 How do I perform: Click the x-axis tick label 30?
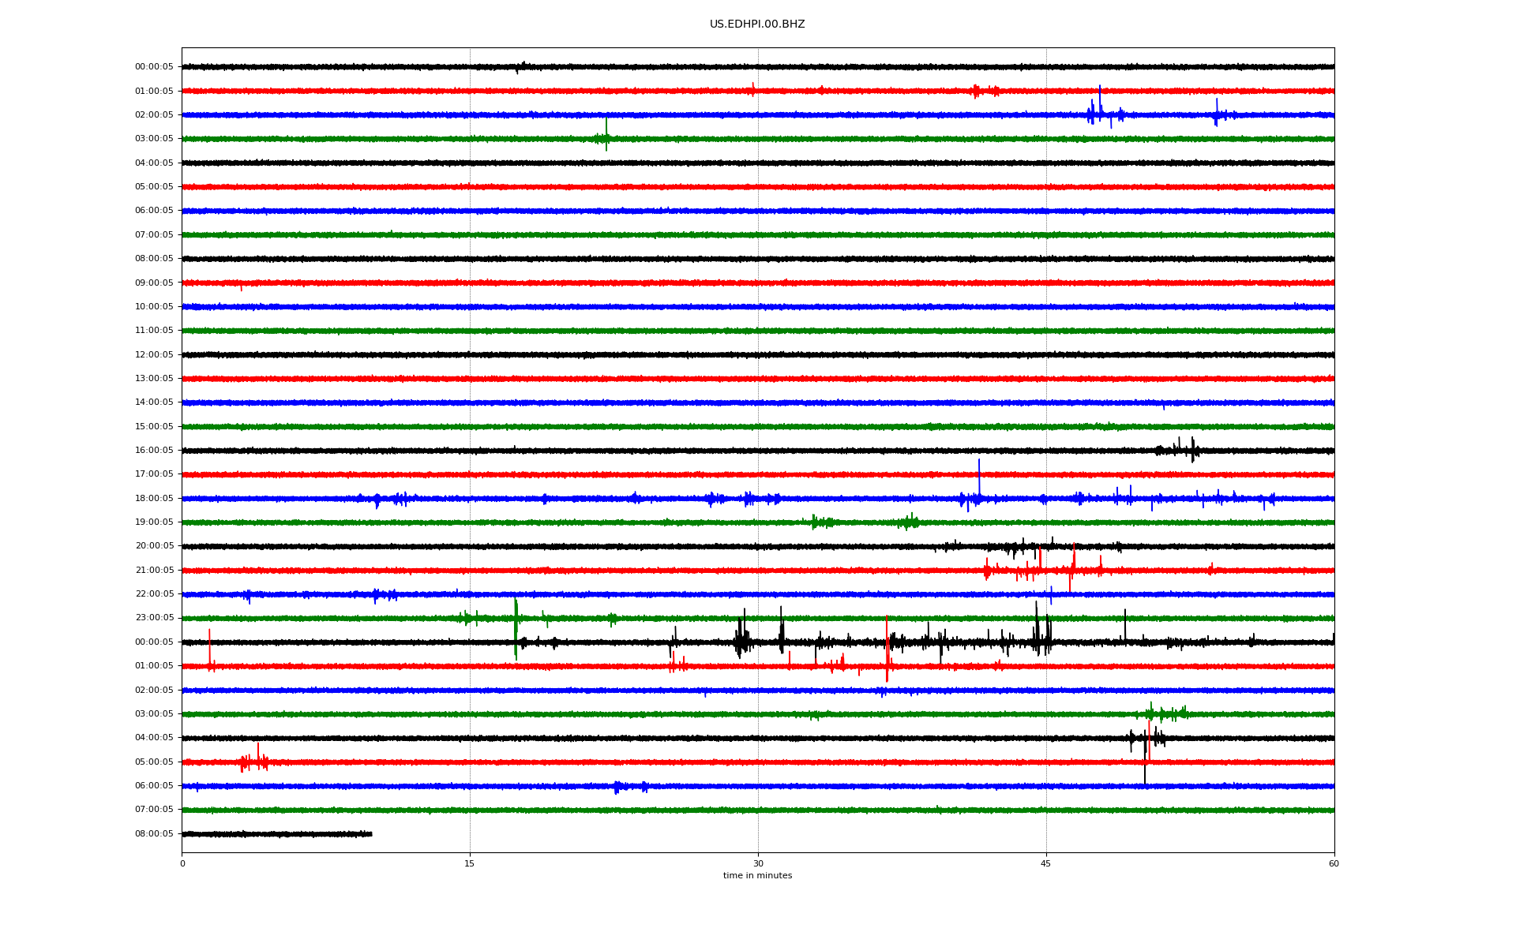pos(758,863)
